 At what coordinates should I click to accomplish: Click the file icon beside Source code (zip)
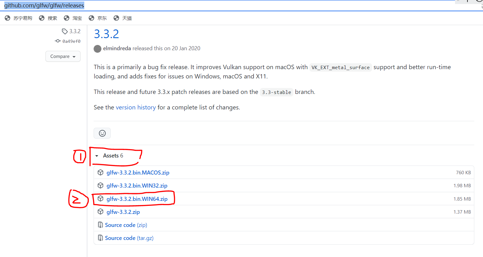click(100, 224)
